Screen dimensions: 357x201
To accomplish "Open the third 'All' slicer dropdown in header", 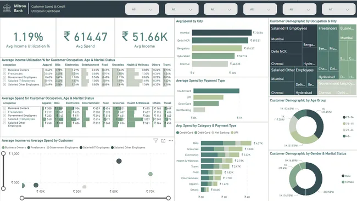I will coord(221,9).
